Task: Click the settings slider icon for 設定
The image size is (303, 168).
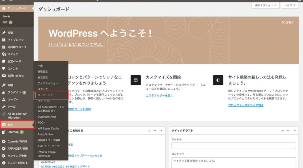Action: tap(4, 125)
